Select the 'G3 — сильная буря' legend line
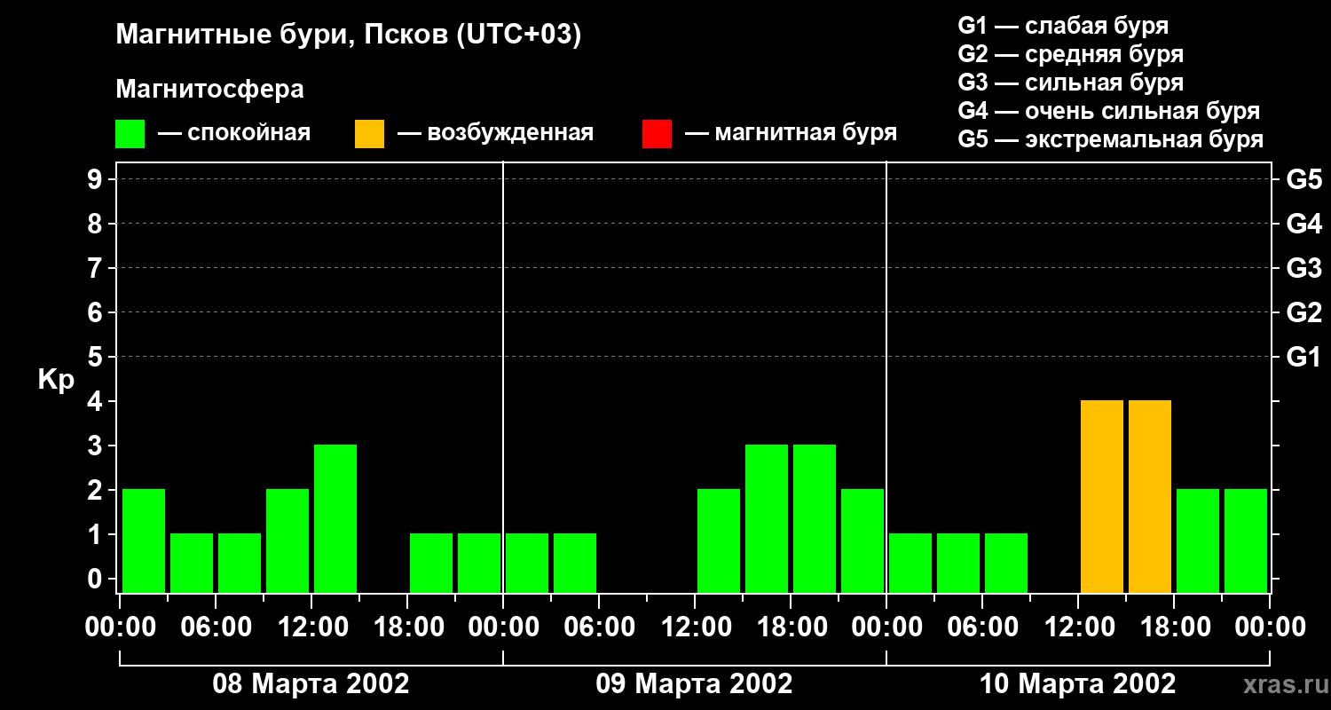 coord(1070,83)
